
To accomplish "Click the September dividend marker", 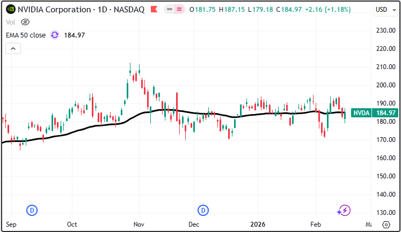I will 32,210.
